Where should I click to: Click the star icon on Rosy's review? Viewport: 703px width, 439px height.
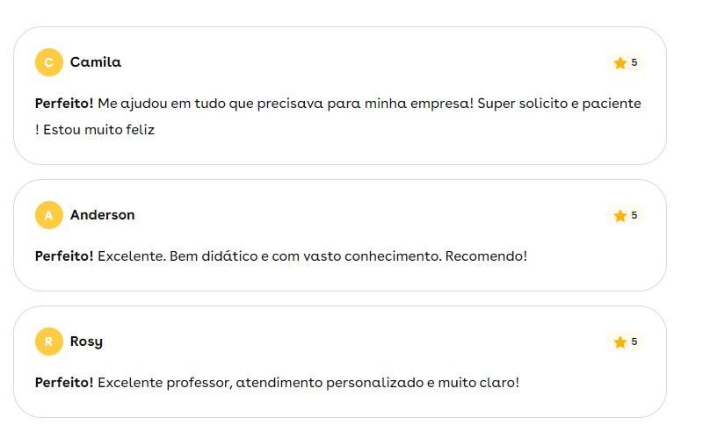tap(620, 342)
